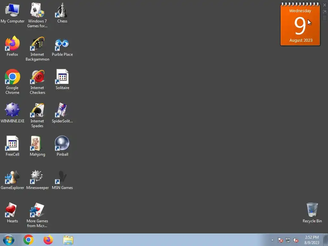328x246 pixels.
Task: Select the Windows 7 Games for... icon
Action: coord(37,15)
